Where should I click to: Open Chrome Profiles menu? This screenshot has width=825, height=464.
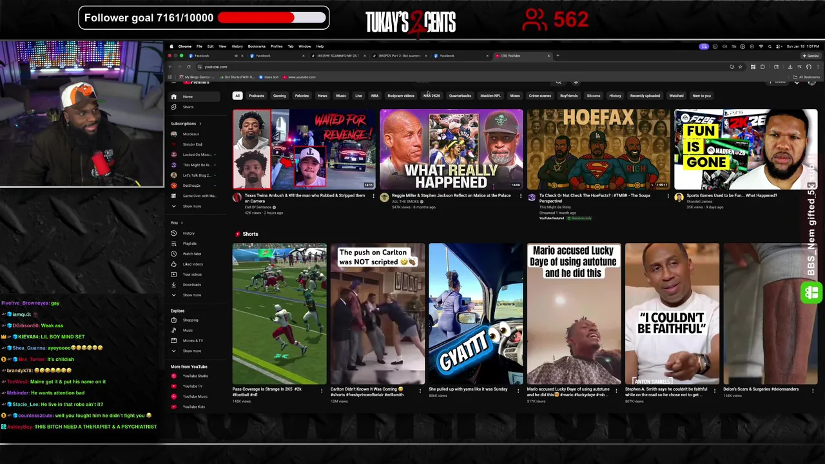[x=277, y=46]
